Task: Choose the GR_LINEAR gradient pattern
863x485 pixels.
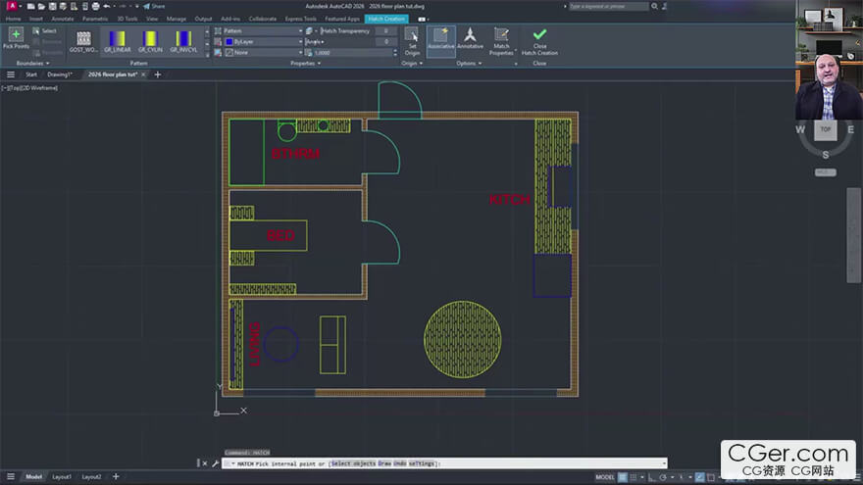Action: coord(118,41)
